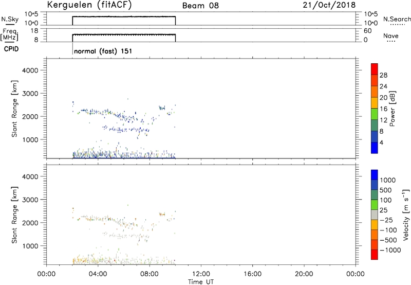The width and height of the screenshot is (411, 285).
Task: Pick the bright blue top velocity colorbar segment
Action: [x=375, y=175]
